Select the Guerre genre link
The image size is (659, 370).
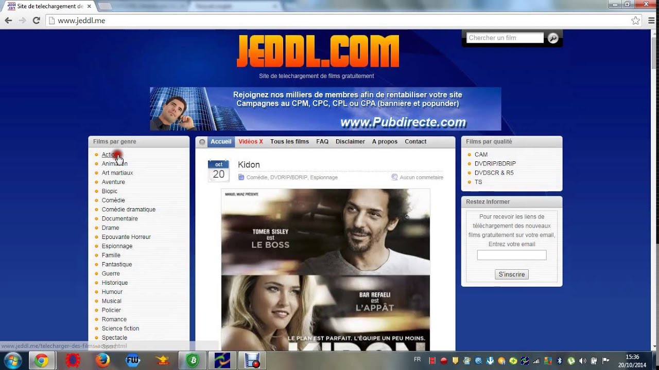click(111, 274)
